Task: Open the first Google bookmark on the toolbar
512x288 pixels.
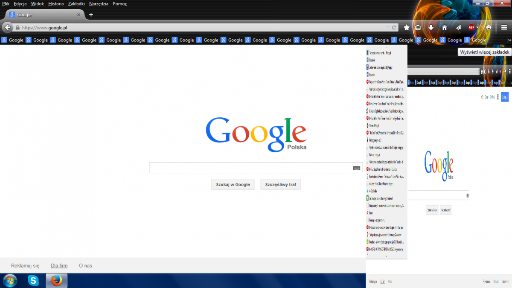Action: [12, 40]
